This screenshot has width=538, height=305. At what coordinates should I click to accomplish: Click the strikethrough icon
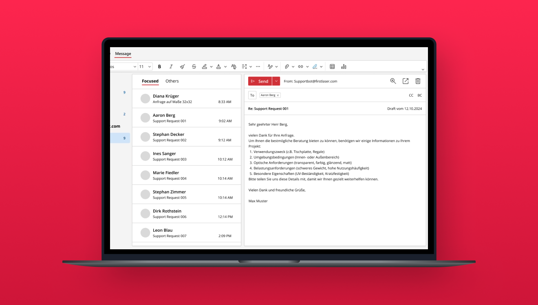194,67
